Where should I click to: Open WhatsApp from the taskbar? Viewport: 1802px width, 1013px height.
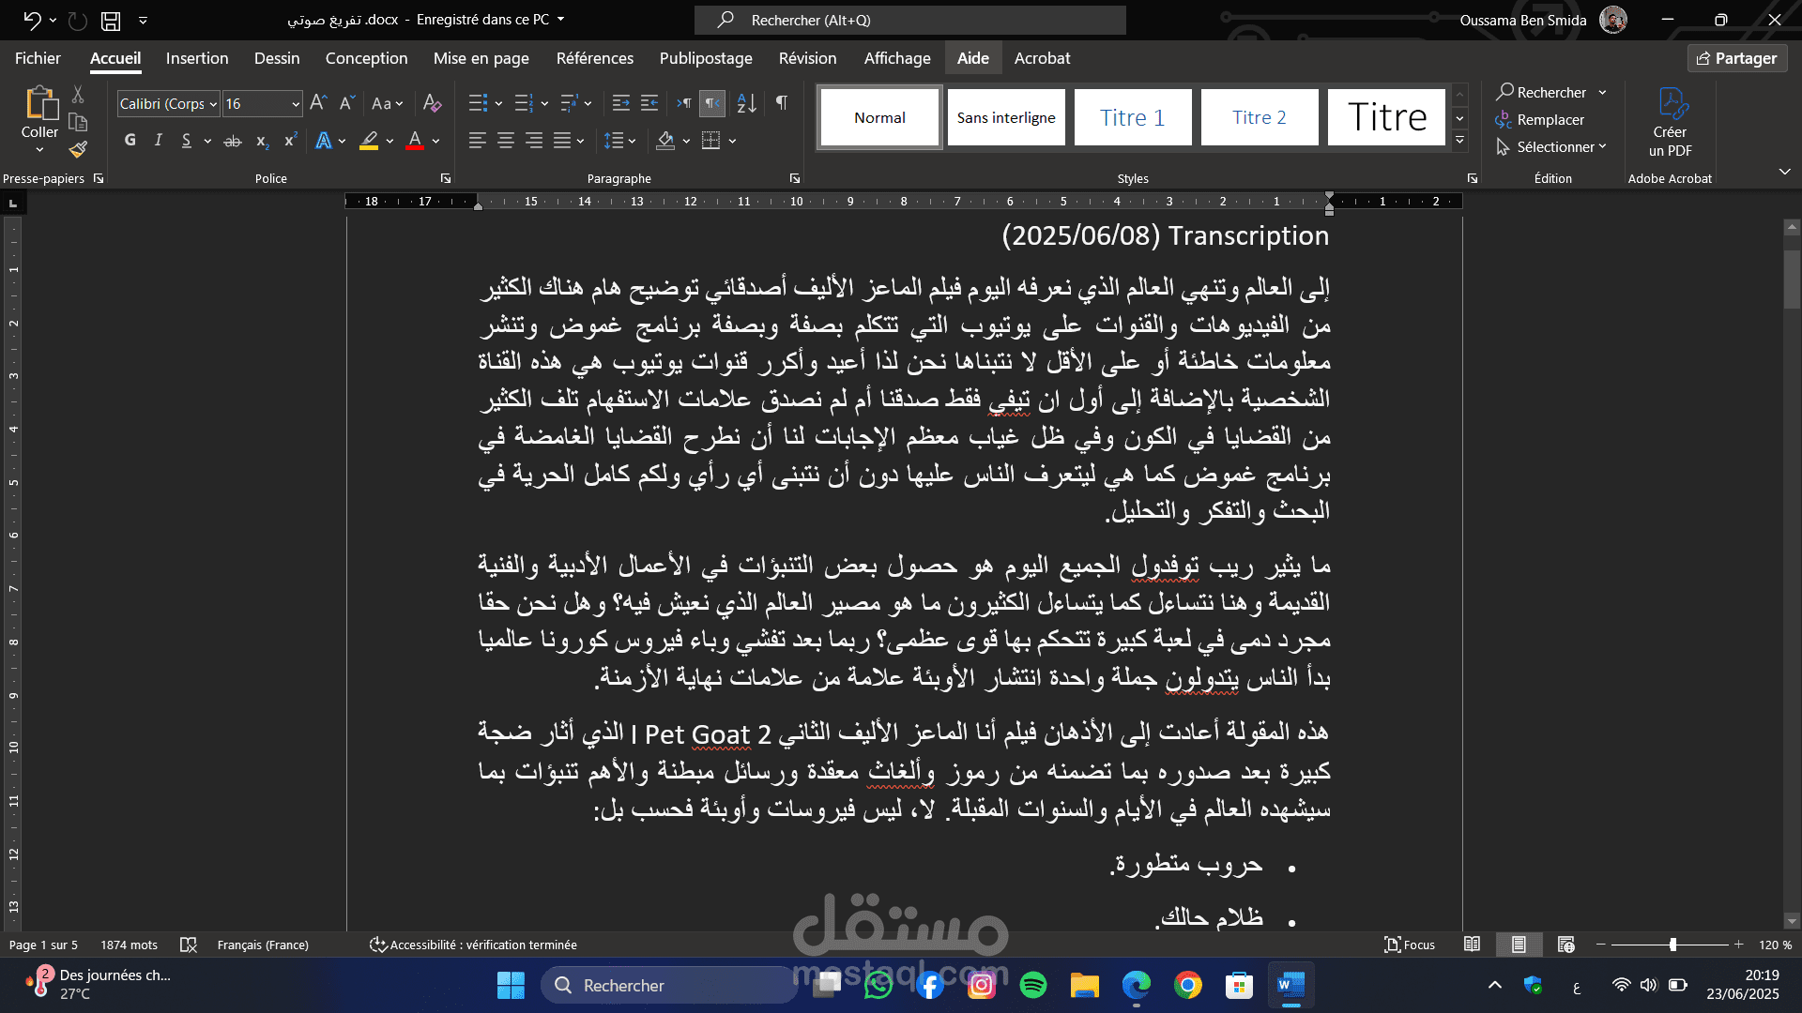(x=878, y=985)
